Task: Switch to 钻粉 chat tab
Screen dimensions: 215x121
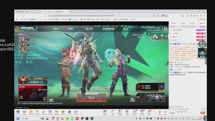Action: point(202,23)
